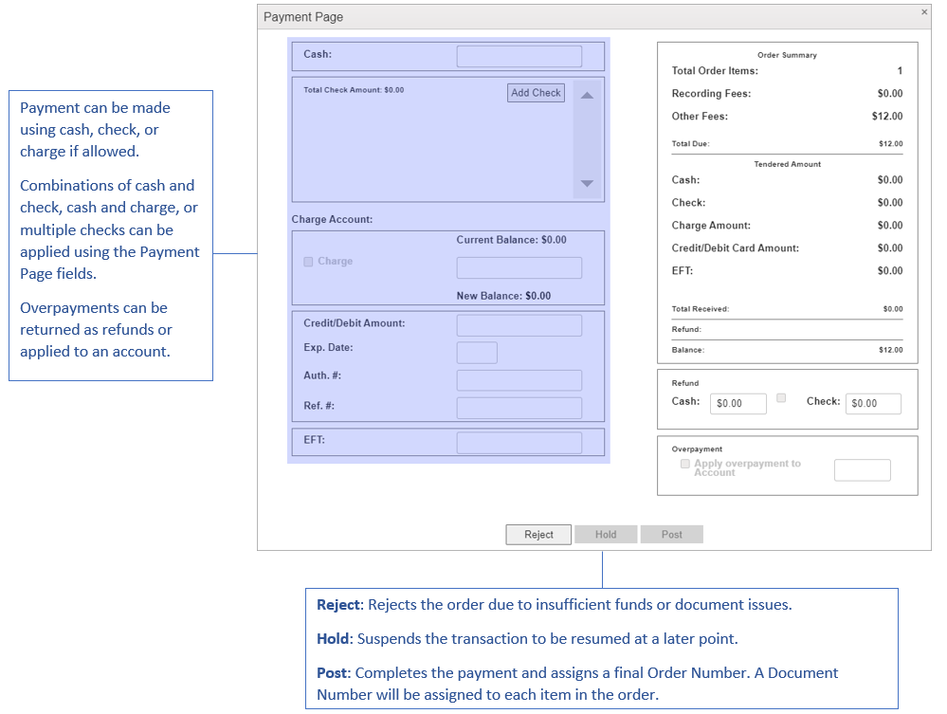The image size is (947, 714).
Task: Click the Hold button
Action: [x=606, y=535]
